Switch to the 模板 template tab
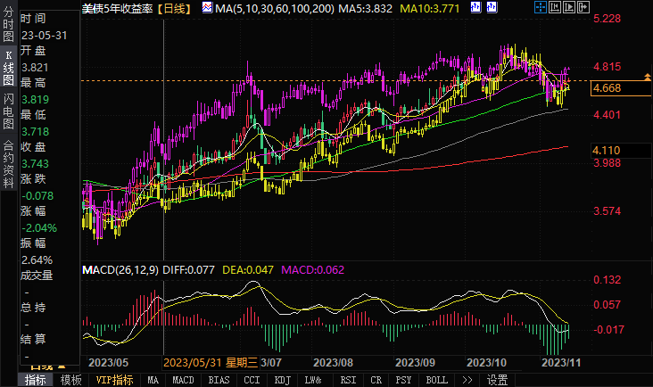653x387 pixels. 71,380
